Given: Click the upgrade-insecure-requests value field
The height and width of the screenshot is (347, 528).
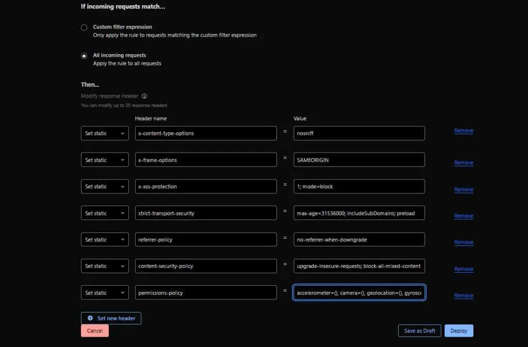Looking at the screenshot, I should (359, 266).
